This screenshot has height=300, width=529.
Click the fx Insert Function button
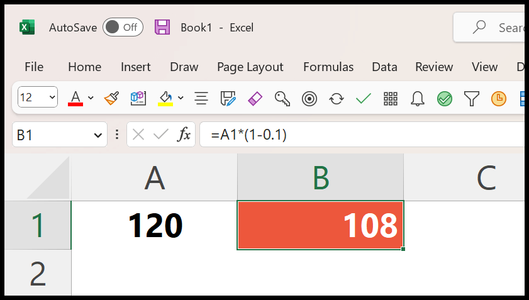184,135
